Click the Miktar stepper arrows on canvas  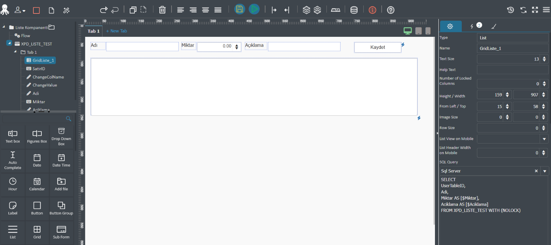[x=237, y=46]
